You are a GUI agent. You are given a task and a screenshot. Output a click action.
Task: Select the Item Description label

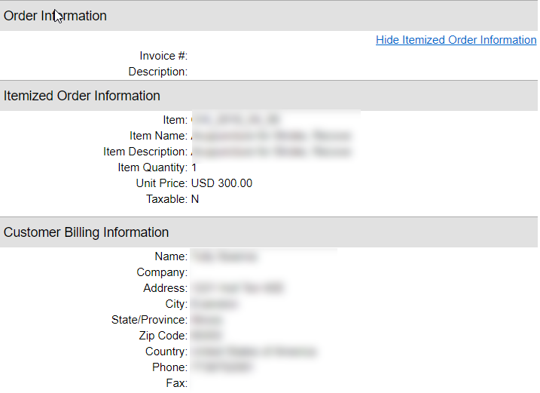145,152
